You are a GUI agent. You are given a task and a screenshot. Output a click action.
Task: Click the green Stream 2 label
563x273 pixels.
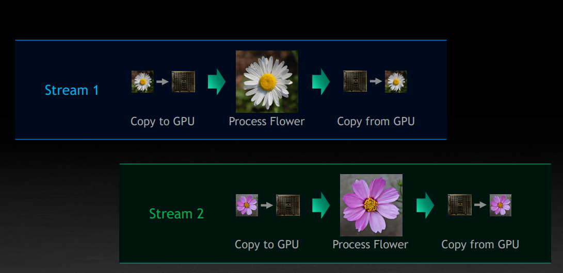click(x=176, y=213)
